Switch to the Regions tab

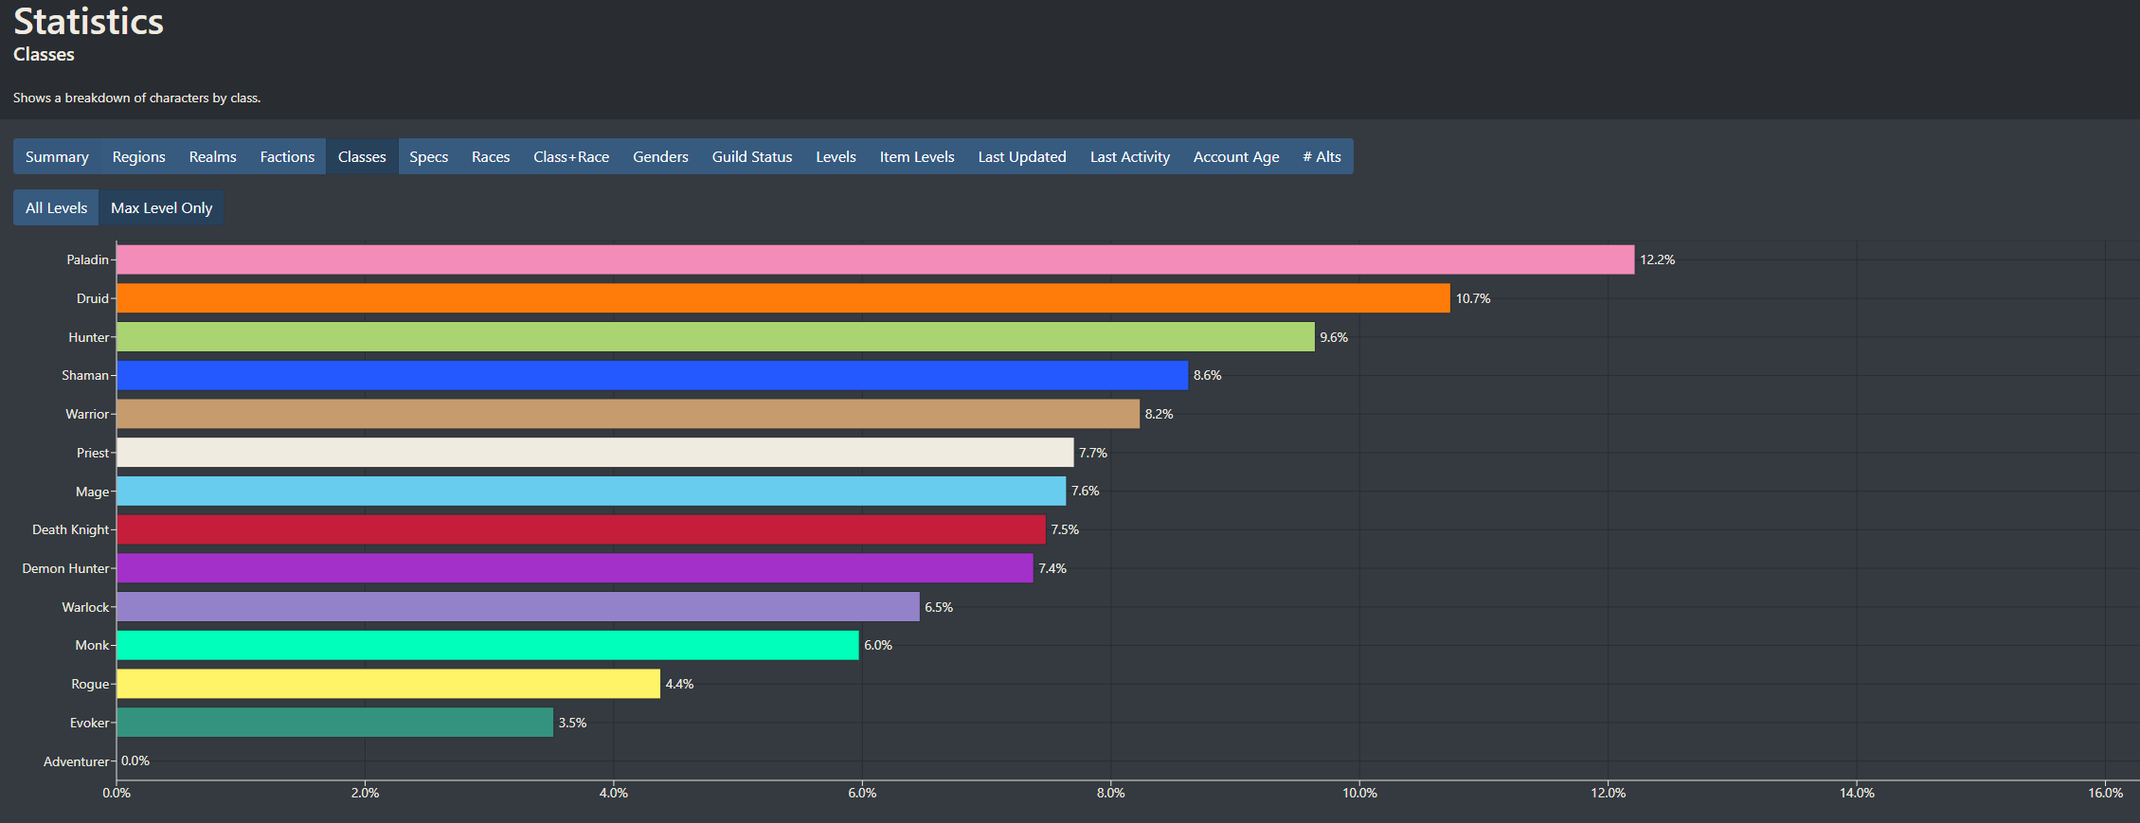(x=138, y=156)
